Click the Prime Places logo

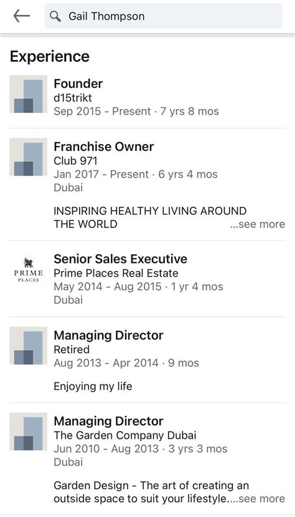[28, 270]
